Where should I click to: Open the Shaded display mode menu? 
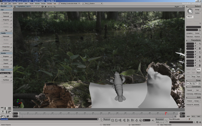point(177,7)
